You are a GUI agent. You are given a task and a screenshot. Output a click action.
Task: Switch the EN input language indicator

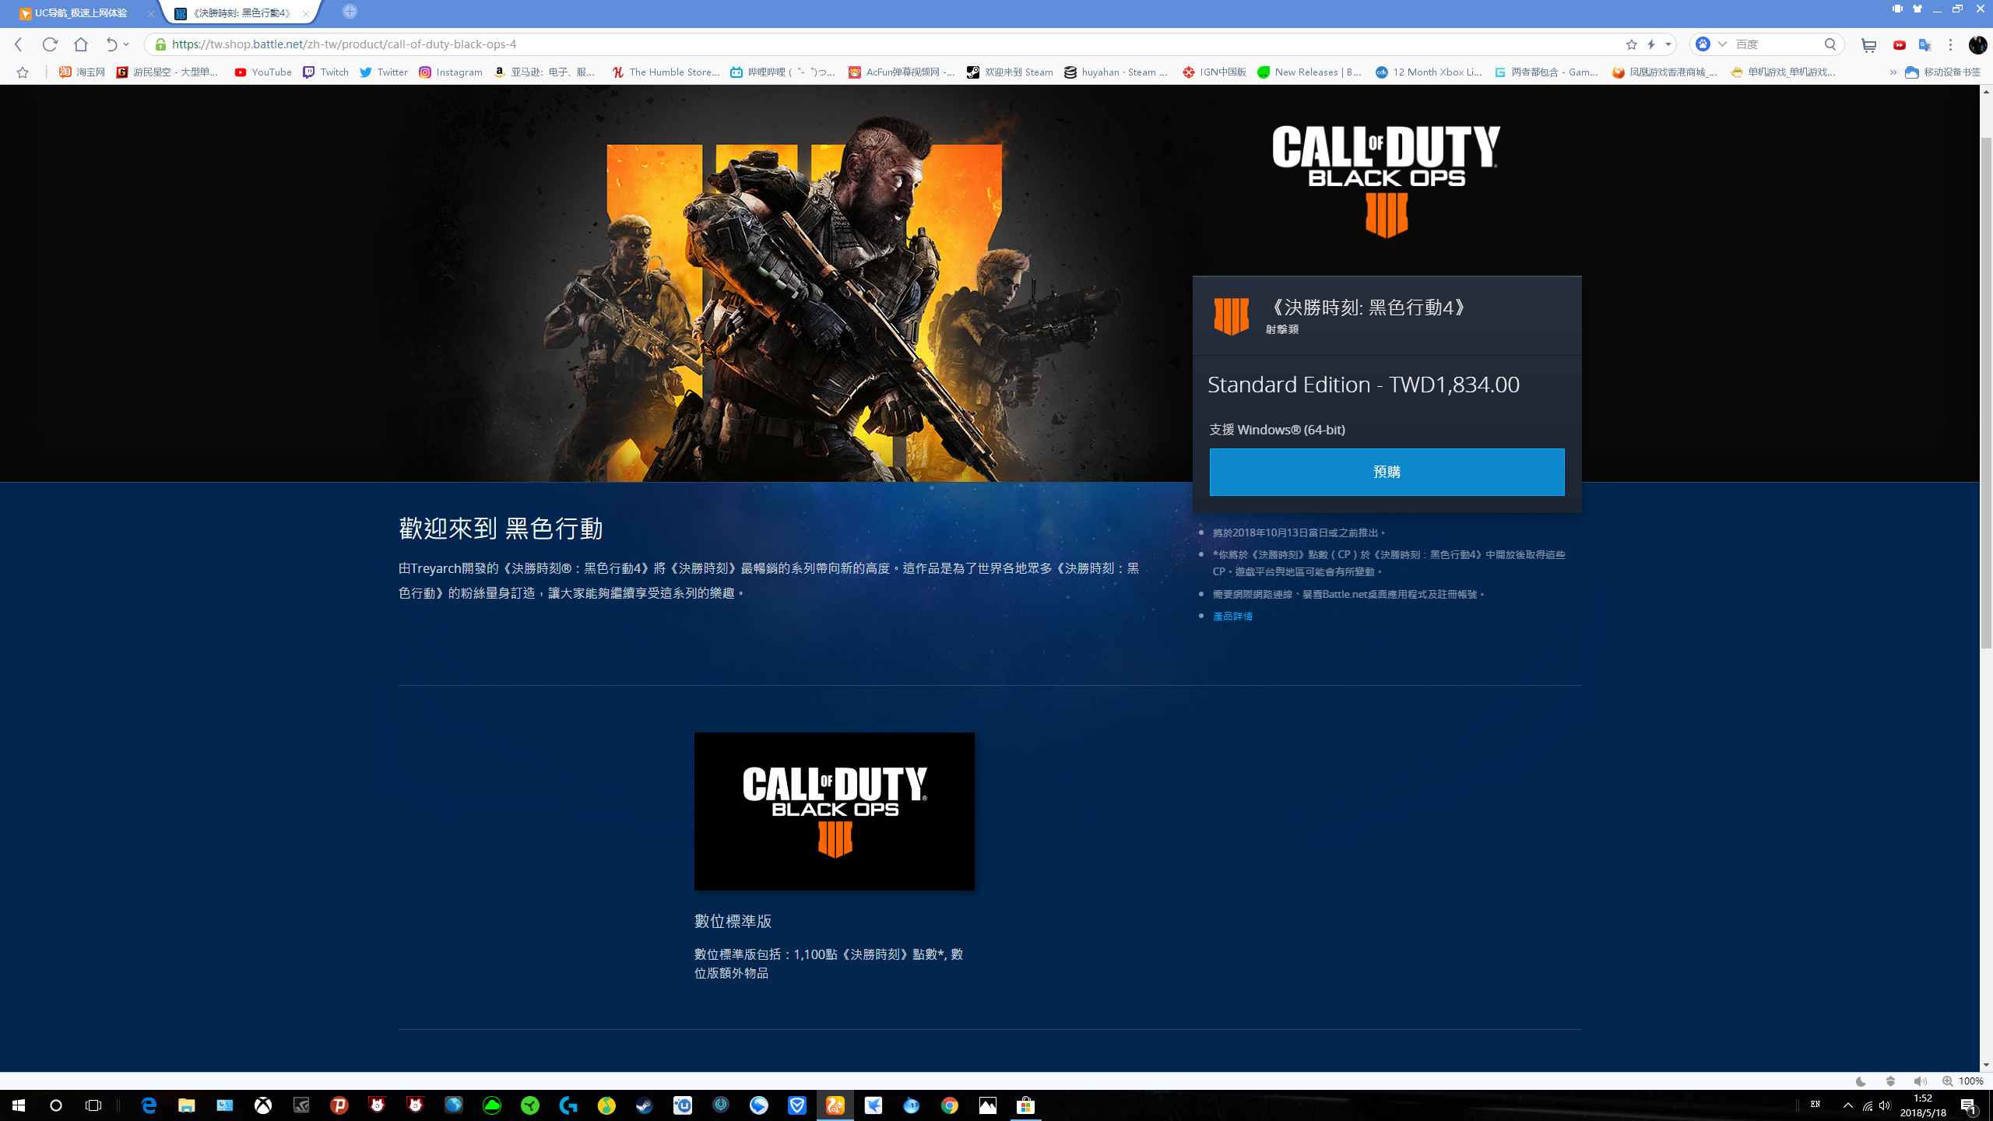tap(1815, 1105)
